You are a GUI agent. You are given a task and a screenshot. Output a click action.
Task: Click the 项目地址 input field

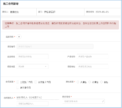pyautogui.click(x=93, y=67)
